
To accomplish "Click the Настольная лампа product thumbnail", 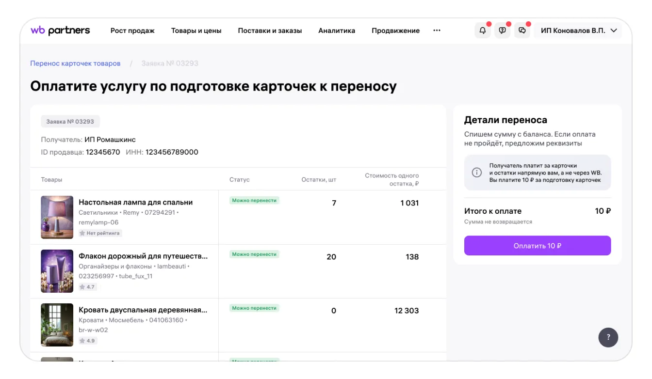I will [57, 217].
